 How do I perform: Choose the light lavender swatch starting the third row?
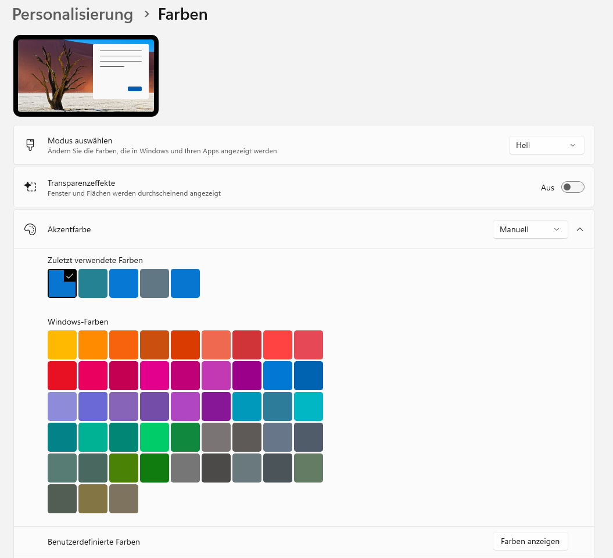point(62,406)
